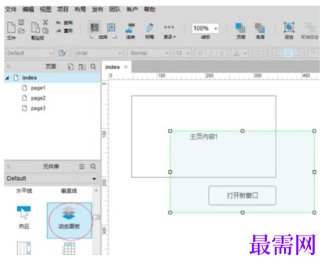Collapse the index page tree node
This screenshot has height=267, width=329.
8,78
